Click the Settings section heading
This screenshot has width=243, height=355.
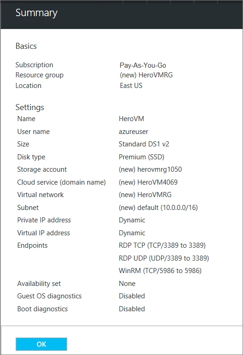click(x=29, y=107)
